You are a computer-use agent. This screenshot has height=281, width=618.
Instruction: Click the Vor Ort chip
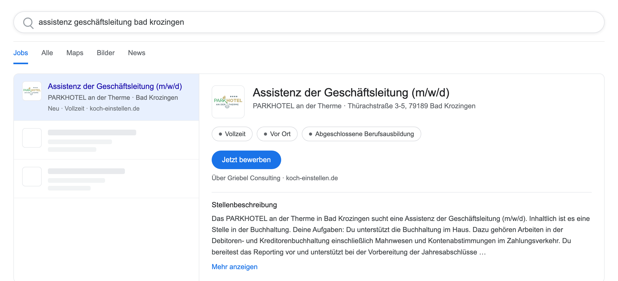click(277, 134)
